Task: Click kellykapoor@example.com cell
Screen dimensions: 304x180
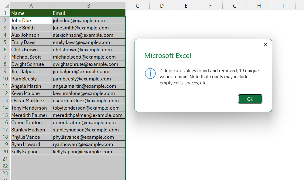Action: click(x=89, y=151)
